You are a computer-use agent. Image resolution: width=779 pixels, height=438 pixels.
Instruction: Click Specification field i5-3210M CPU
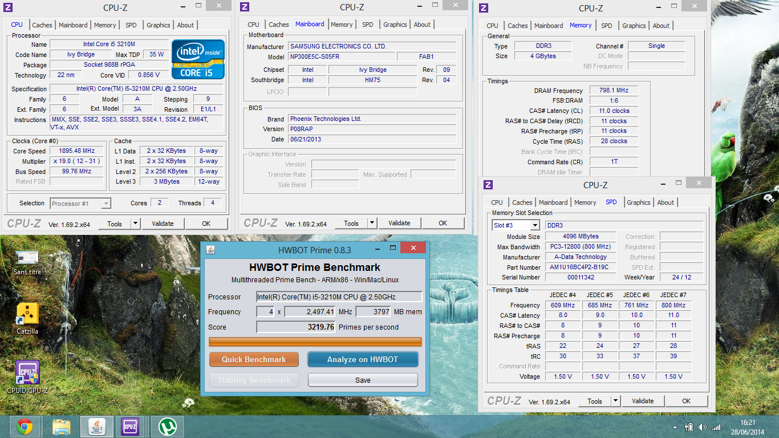136,88
